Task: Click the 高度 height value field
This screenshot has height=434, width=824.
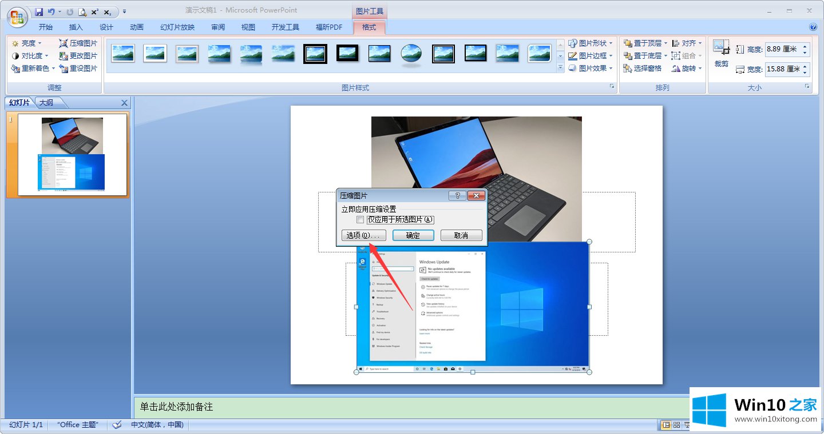Action: (x=782, y=49)
